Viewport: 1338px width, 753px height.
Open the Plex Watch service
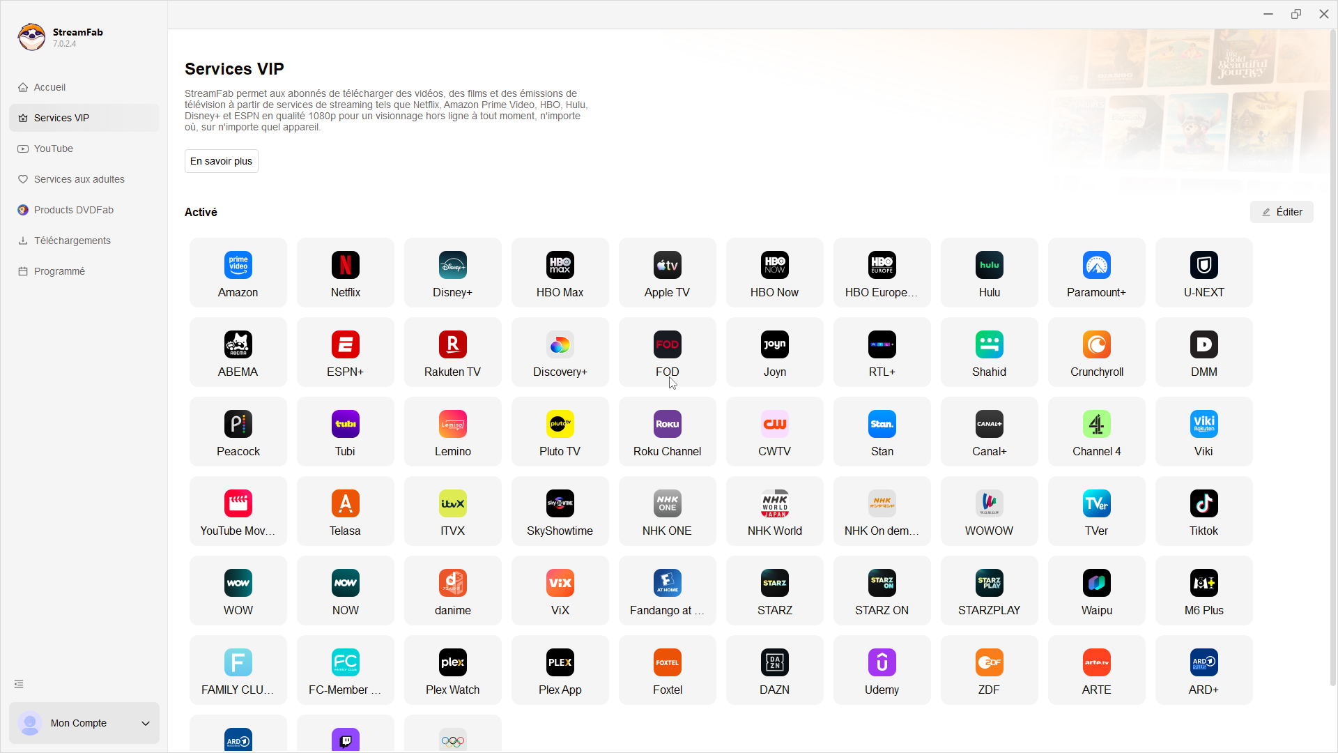tap(453, 670)
